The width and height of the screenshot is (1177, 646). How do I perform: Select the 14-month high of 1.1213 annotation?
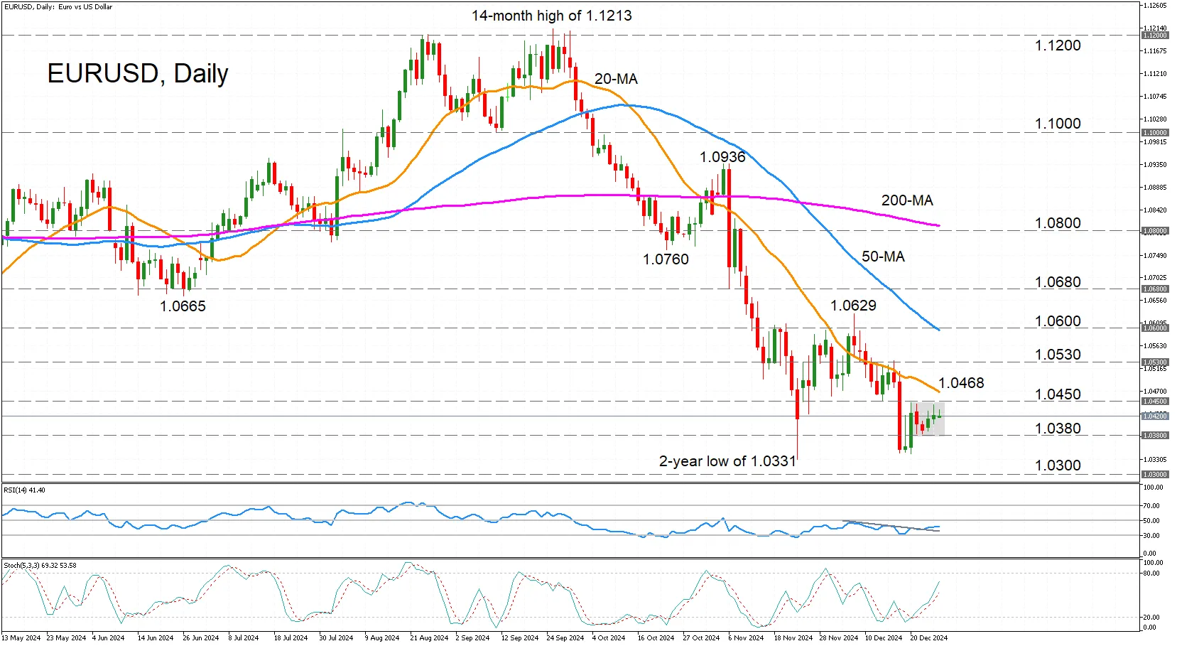pos(551,16)
